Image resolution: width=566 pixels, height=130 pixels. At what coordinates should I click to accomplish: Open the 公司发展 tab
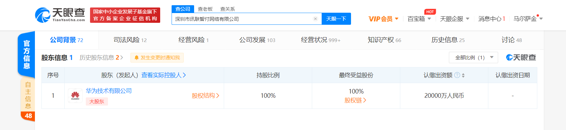point(257,40)
